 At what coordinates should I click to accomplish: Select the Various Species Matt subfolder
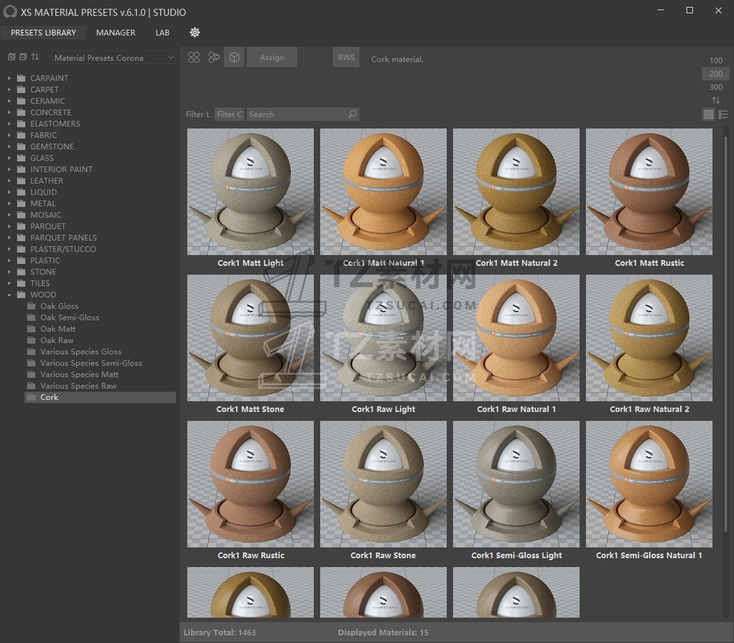[79, 374]
